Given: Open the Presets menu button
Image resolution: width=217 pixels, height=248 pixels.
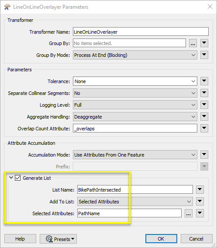Looking at the screenshot, I should click(x=58, y=239).
